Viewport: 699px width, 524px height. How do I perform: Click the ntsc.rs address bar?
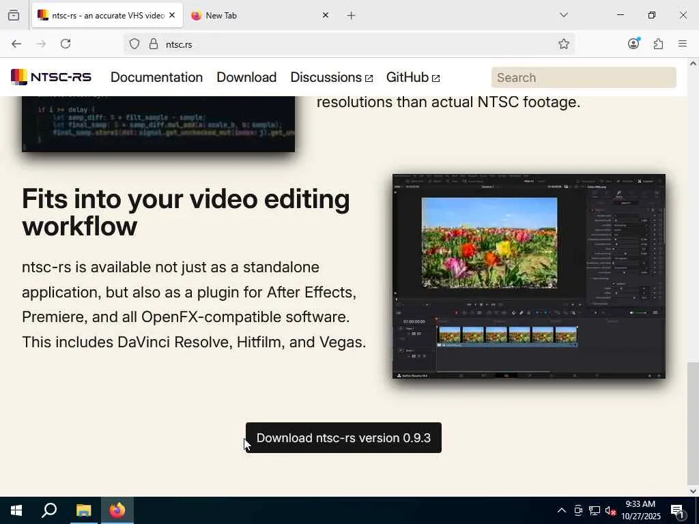coord(349,44)
